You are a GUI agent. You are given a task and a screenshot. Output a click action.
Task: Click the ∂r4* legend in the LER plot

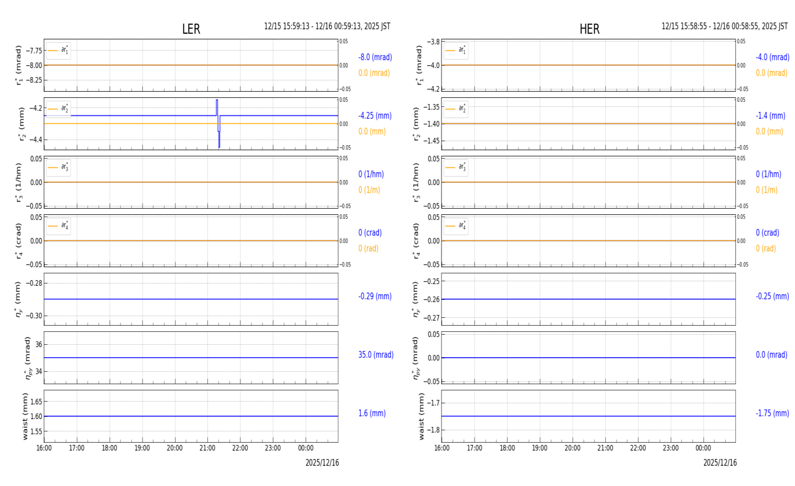tap(59, 226)
